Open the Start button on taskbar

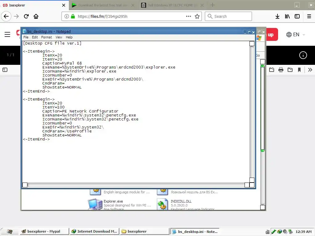(9, 232)
